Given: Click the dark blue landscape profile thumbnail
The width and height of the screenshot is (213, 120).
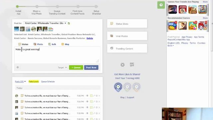Looking at the screenshot, I should point(17,29).
